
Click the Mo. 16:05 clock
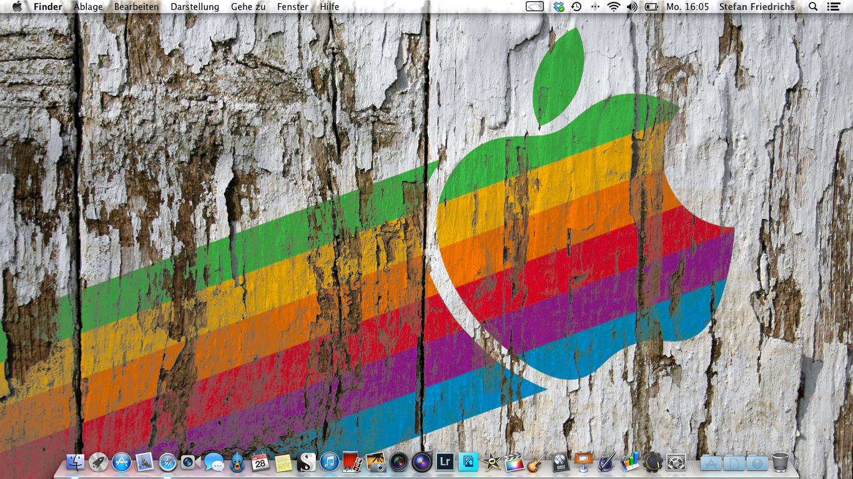tap(688, 6)
